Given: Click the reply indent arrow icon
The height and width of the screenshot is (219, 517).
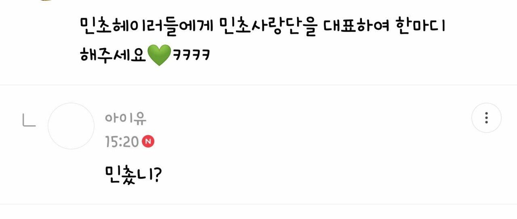Looking at the screenshot, I should [x=29, y=120].
